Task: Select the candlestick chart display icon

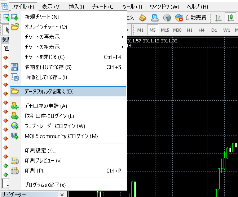Action: click(x=230, y=18)
